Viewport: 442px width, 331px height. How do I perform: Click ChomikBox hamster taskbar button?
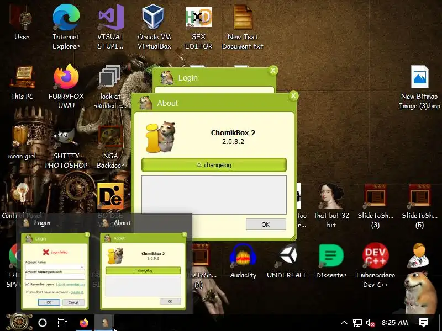pos(104,323)
